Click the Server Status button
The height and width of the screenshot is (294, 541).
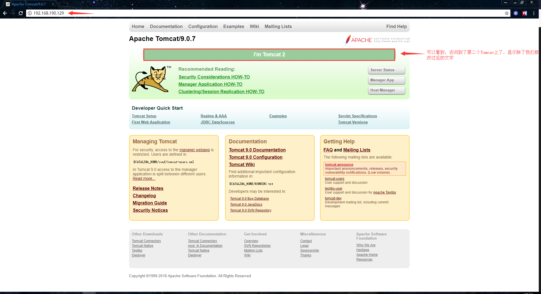pyautogui.click(x=386, y=70)
